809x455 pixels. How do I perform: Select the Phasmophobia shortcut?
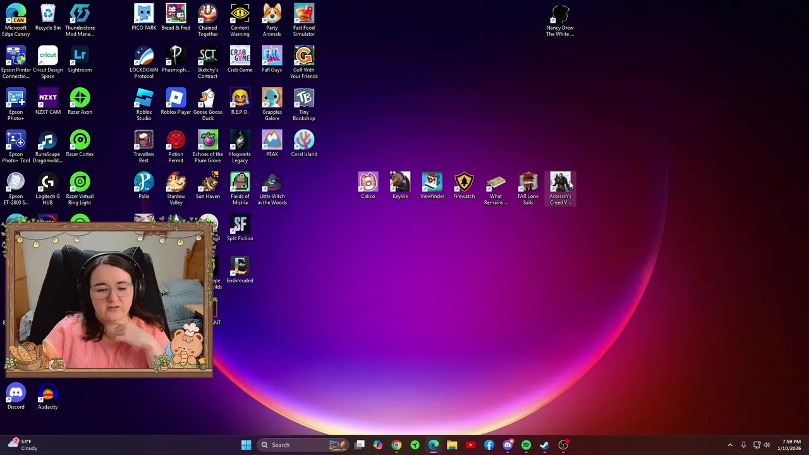[176, 59]
